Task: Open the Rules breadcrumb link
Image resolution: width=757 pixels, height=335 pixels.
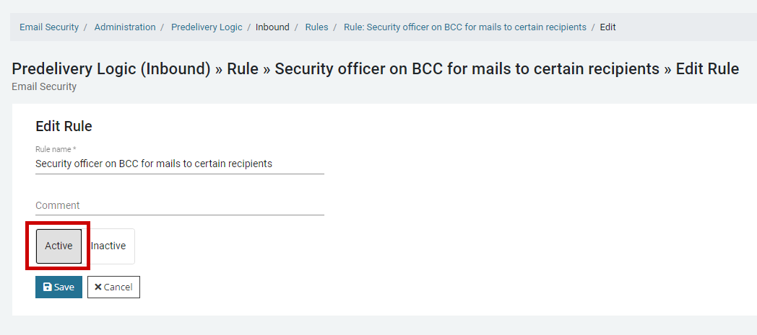Action: coord(316,27)
